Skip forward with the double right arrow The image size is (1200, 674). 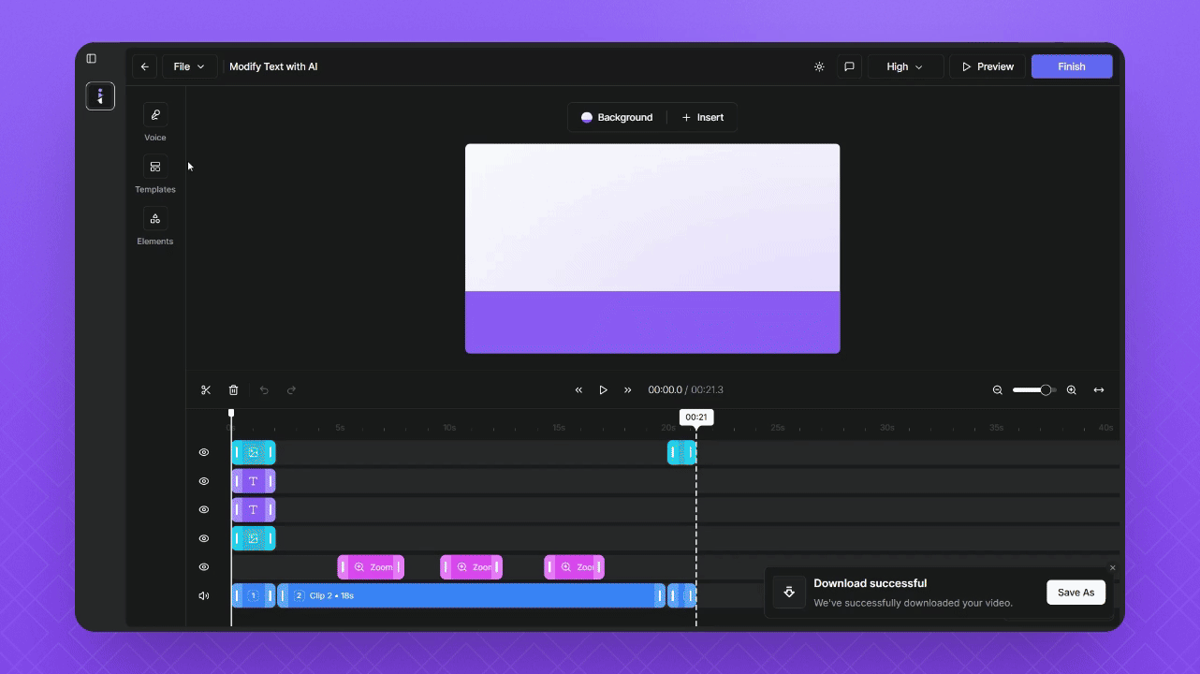pos(627,390)
